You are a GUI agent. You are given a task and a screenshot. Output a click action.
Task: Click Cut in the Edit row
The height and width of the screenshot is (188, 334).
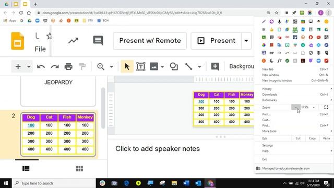298,138
